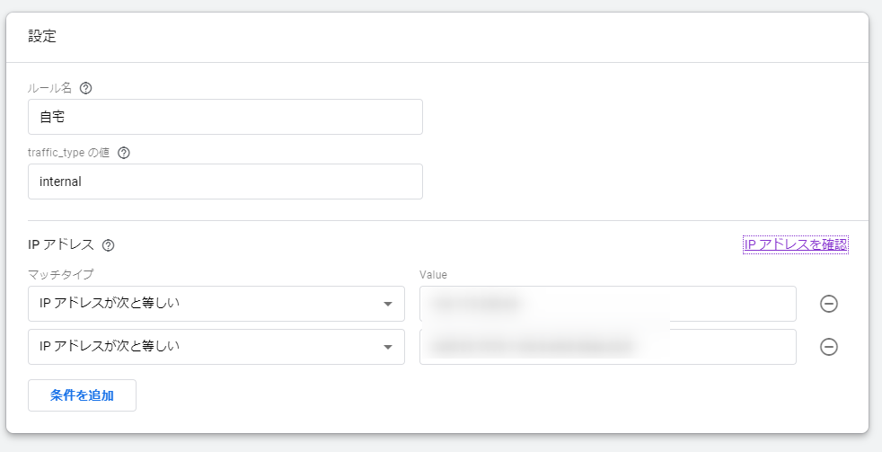Image resolution: width=882 pixels, height=452 pixels.
Task: Click the 条件を追加 button
Action: (x=82, y=395)
